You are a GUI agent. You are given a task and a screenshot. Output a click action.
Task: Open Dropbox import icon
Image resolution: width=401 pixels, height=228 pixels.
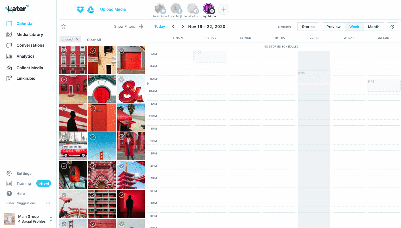(x=80, y=9)
